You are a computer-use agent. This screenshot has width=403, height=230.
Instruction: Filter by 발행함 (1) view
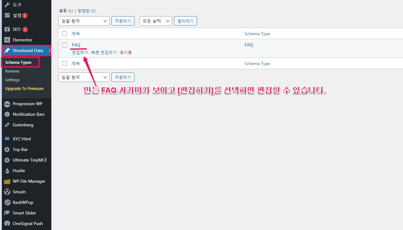pyautogui.click(x=87, y=11)
